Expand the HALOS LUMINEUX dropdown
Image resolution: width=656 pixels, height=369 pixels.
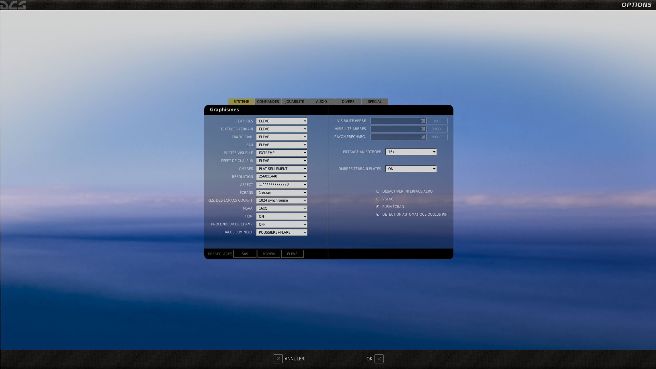tap(282, 232)
